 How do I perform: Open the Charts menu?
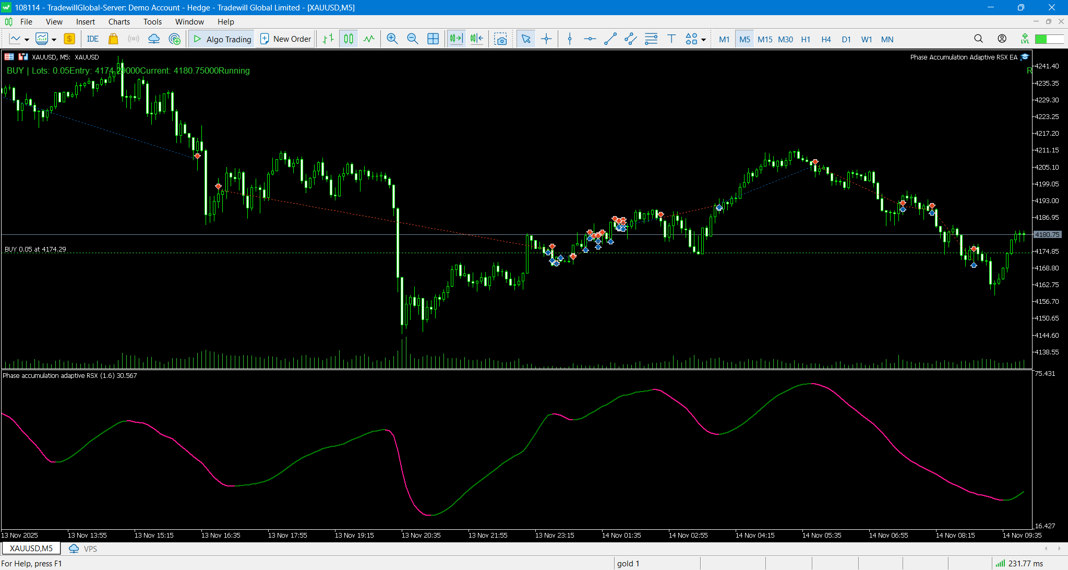coord(119,22)
